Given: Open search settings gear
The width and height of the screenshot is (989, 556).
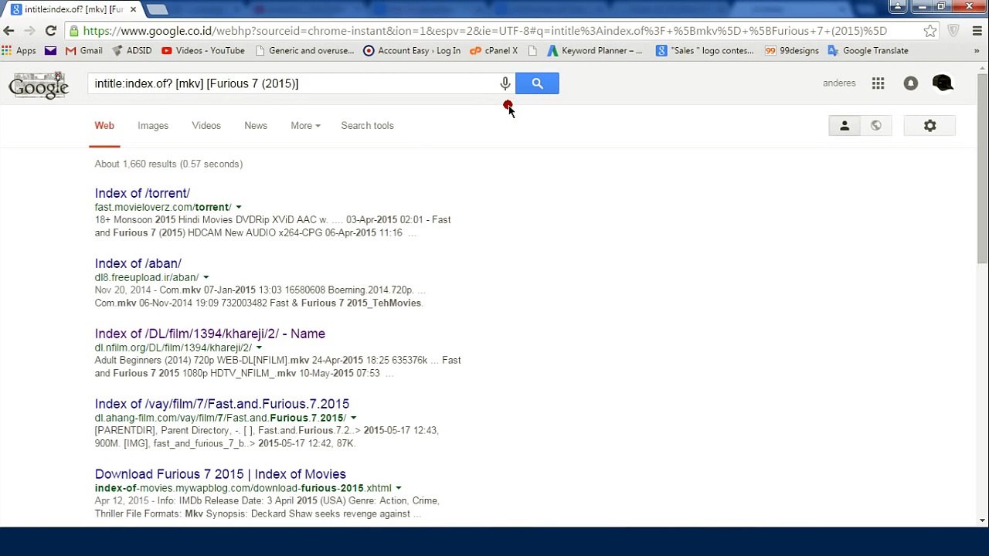Looking at the screenshot, I should coord(930,126).
